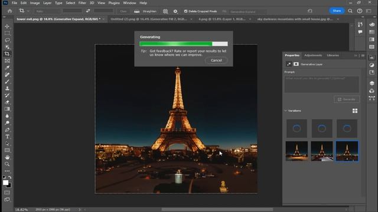The height and width of the screenshot is (212, 378).
Task: Select the Eraser tool
Action: pyautogui.click(x=7, y=102)
